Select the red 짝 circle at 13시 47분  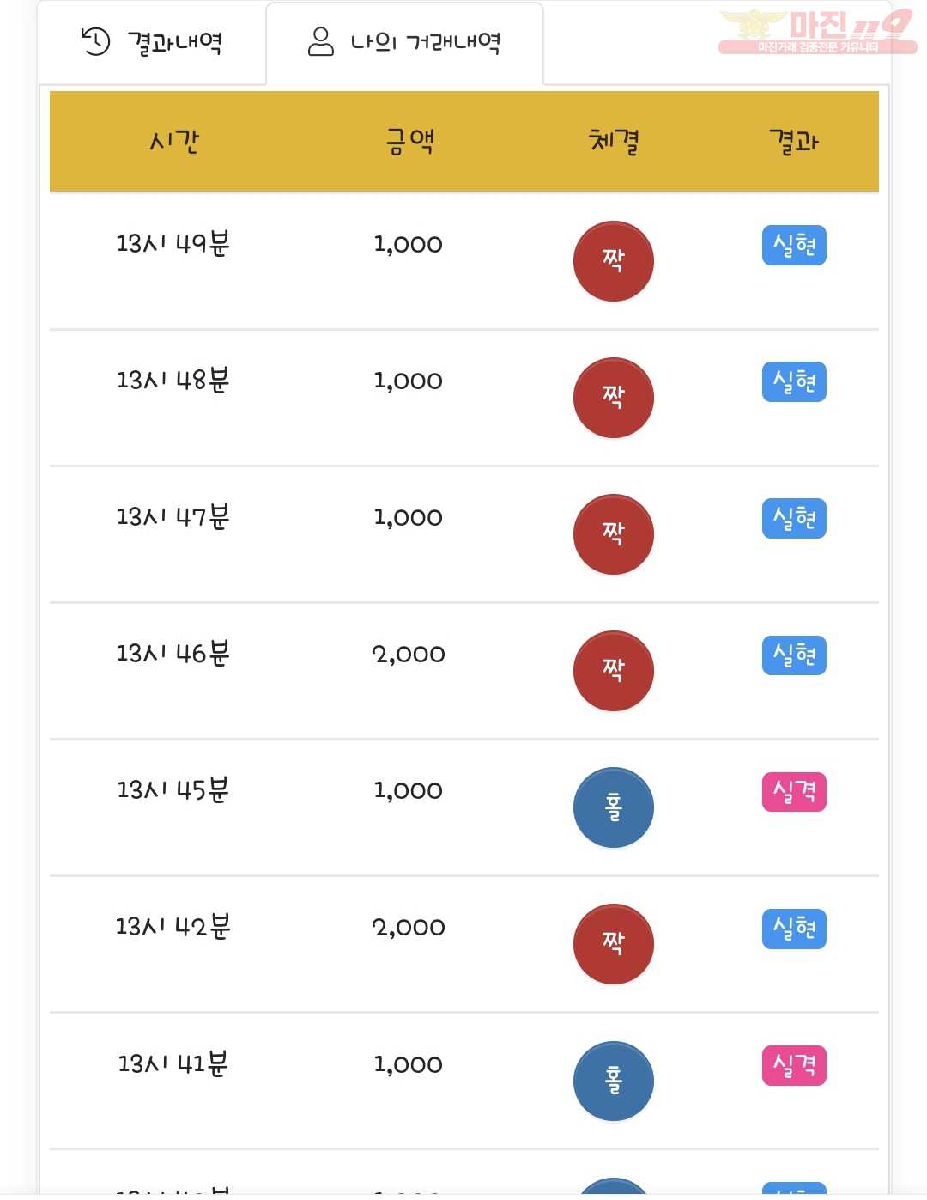(x=614, y=534)
